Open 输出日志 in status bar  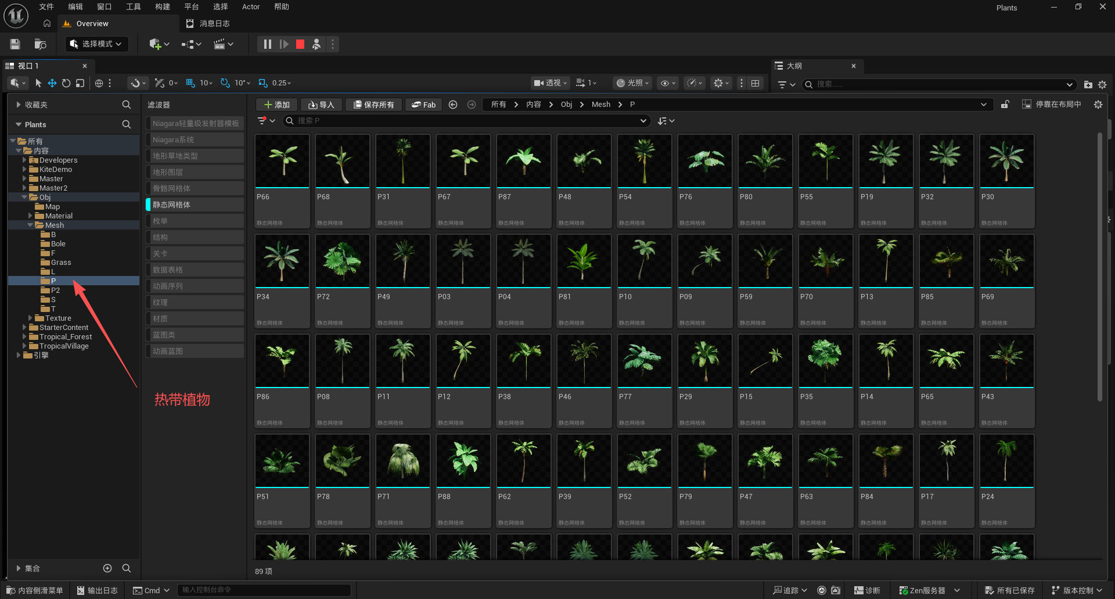click(97, 590)
